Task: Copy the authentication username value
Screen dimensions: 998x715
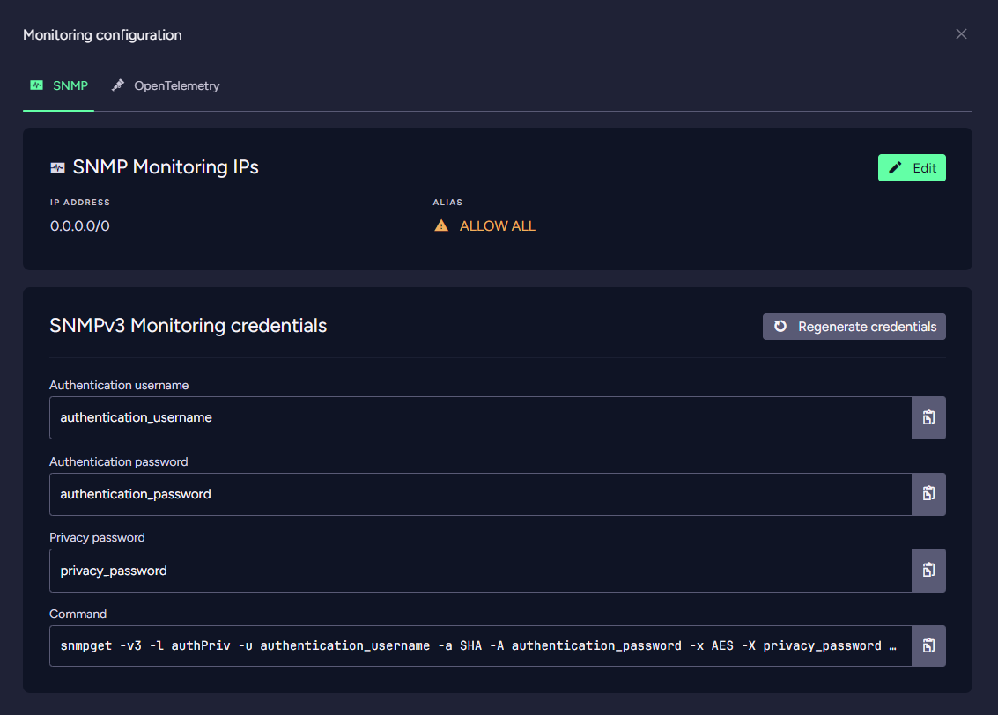Action: point(928,418)
